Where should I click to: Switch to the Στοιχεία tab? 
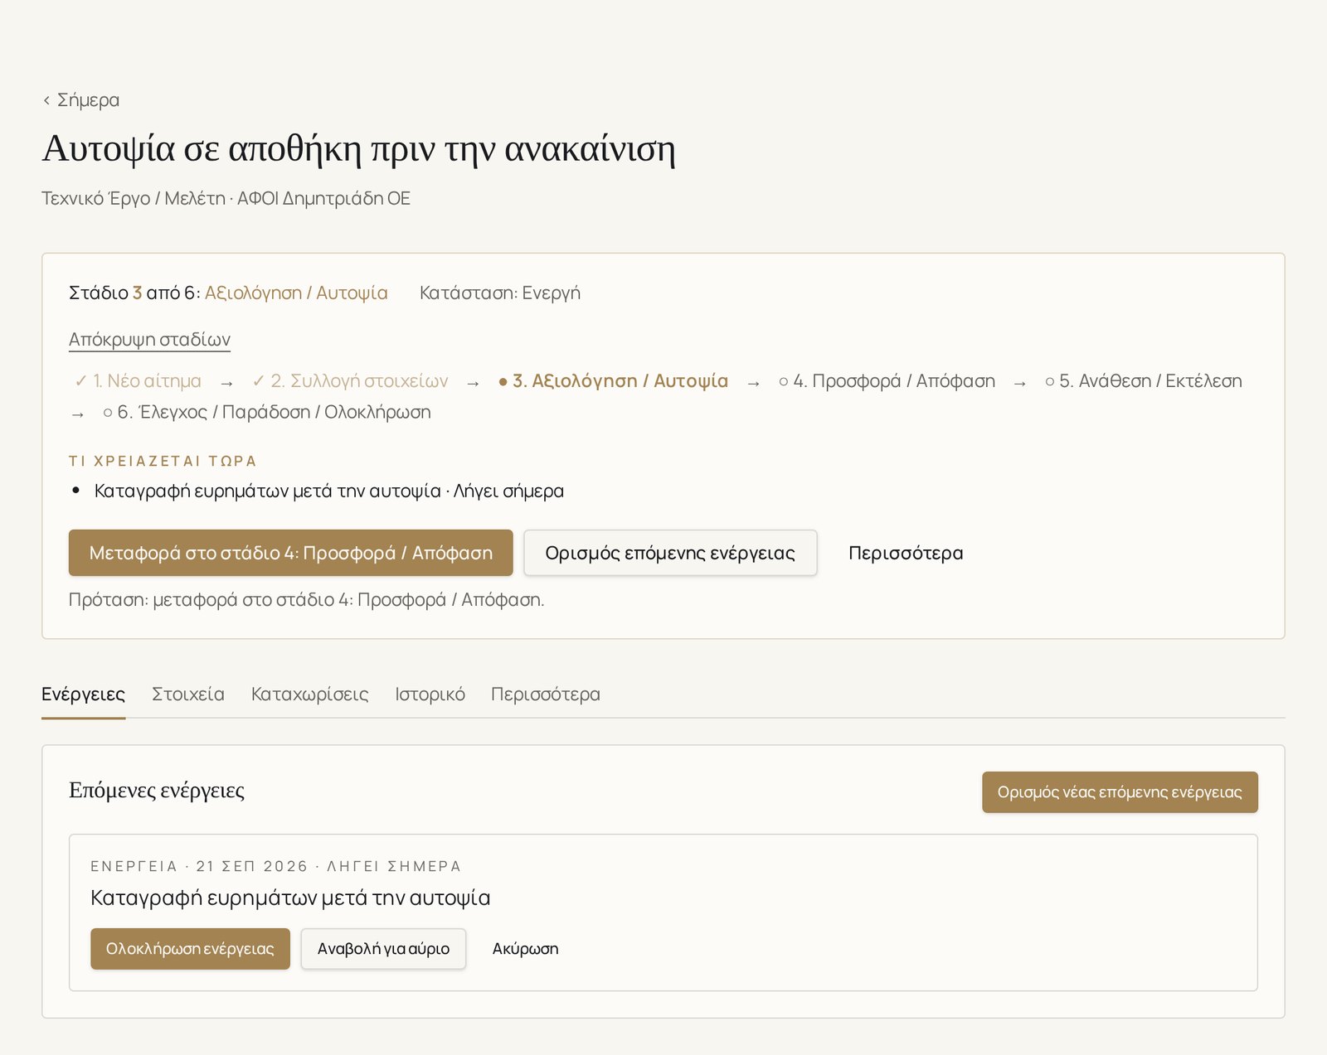(x=188, y=694)
